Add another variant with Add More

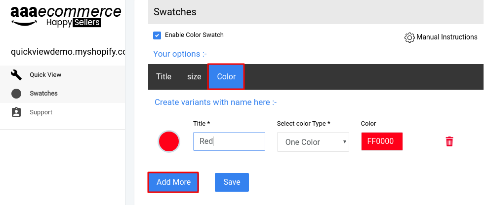point(173,182)
